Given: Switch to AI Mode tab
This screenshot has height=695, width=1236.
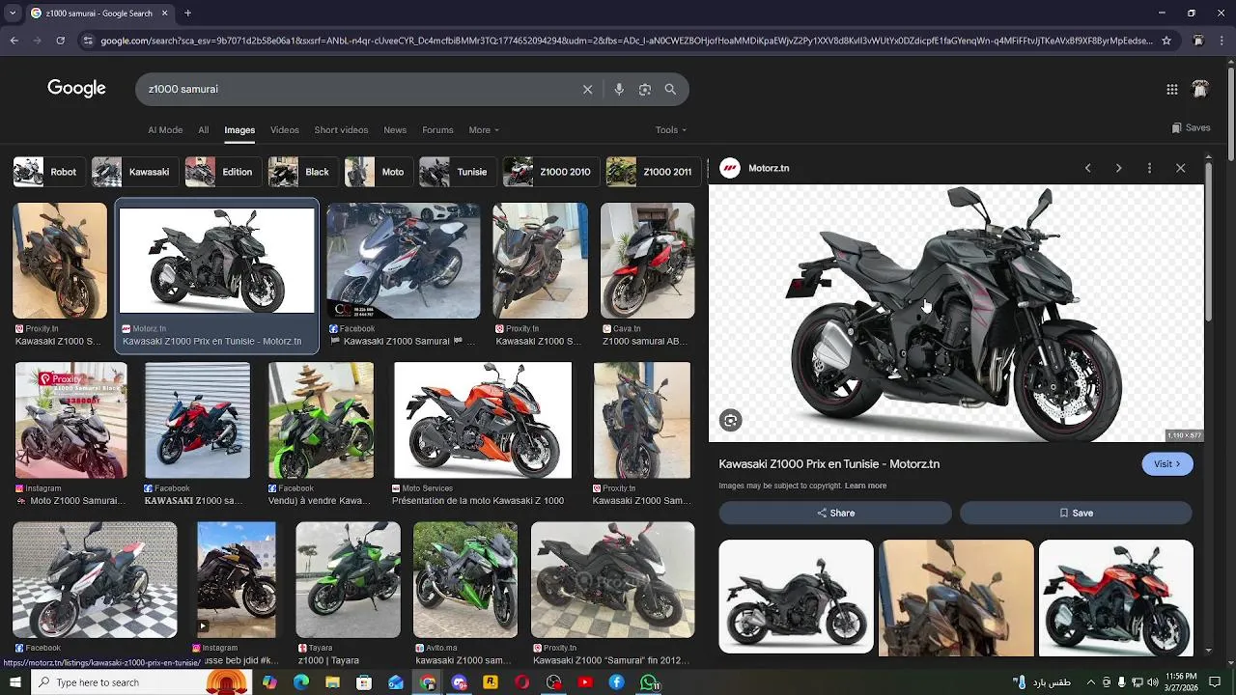Looking at the screenshot, I should pos(165,130).
